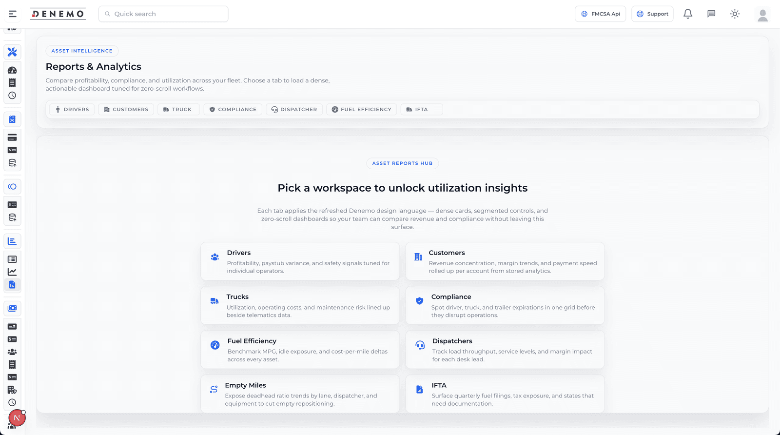This screenshot has height=435, width=780.
Task: Switch to the COMPLIANCE tab
Action: [233, 110]
